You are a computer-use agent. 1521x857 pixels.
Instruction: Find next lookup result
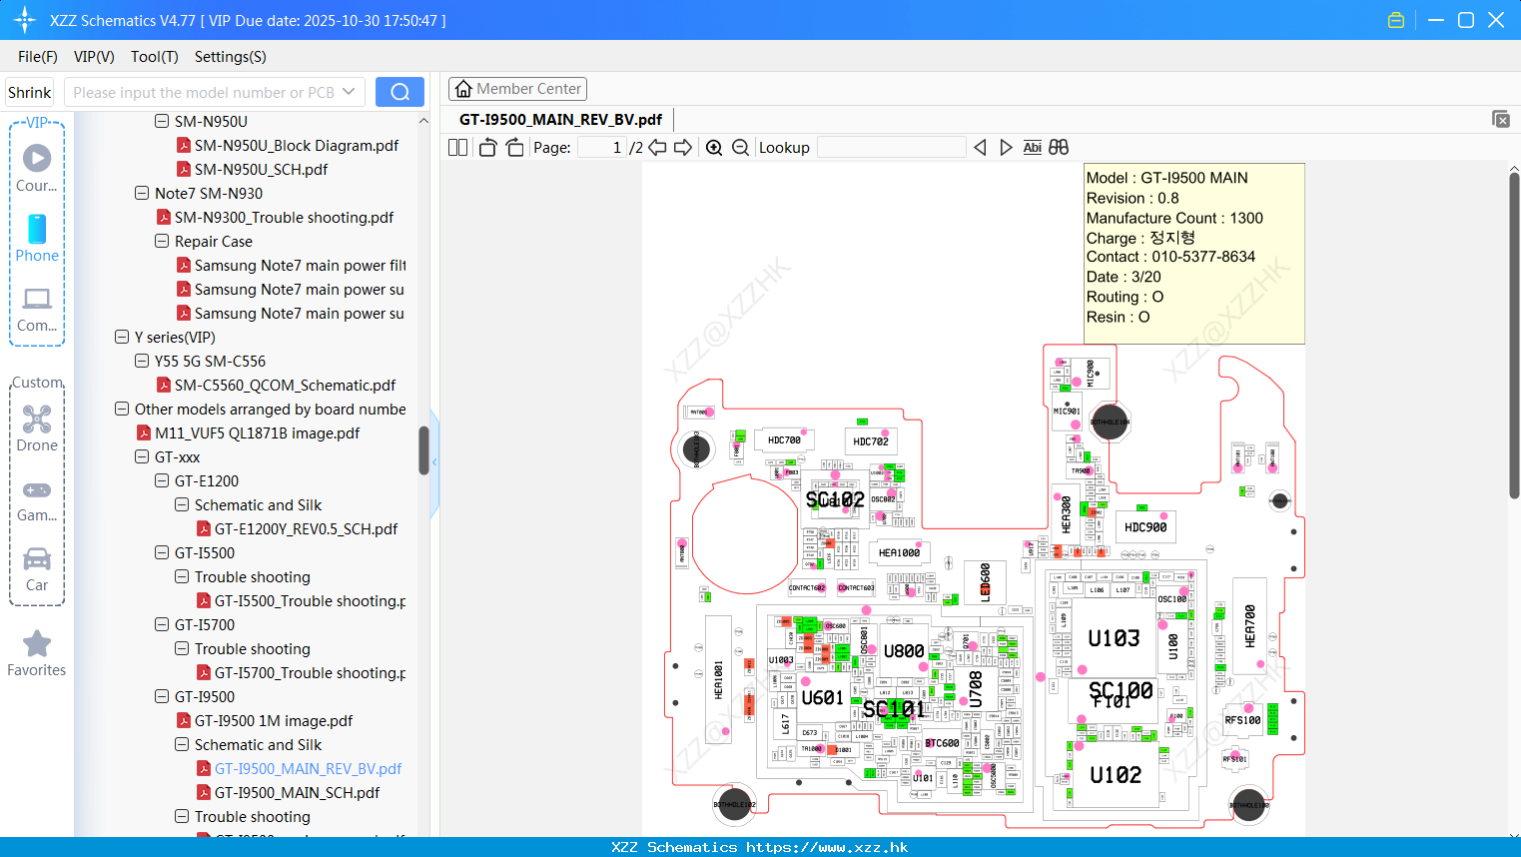(1006, 147)
